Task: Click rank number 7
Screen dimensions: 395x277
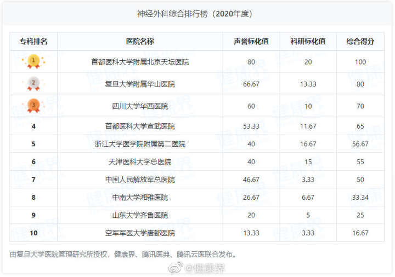Action: [33, 180]
